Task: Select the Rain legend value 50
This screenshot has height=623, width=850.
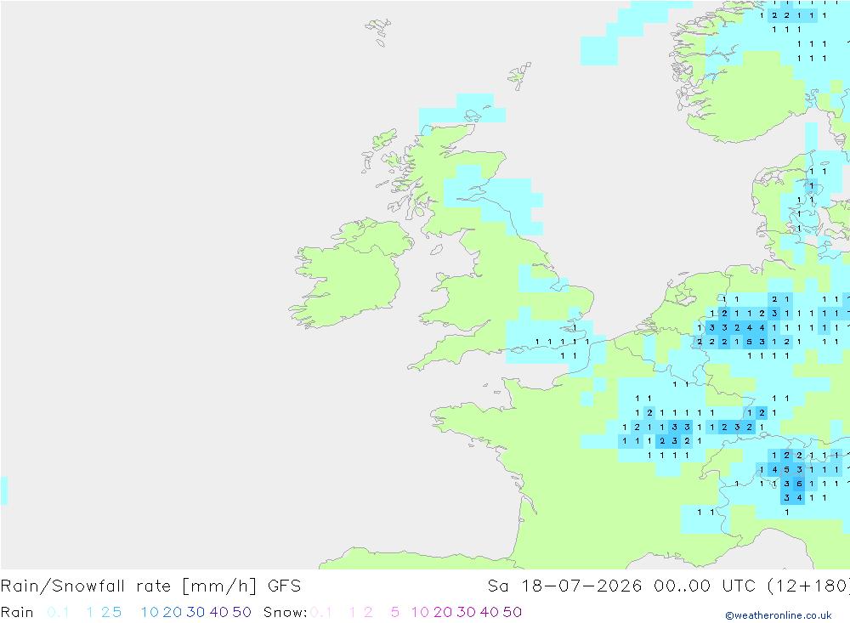Action: [241, 612]
